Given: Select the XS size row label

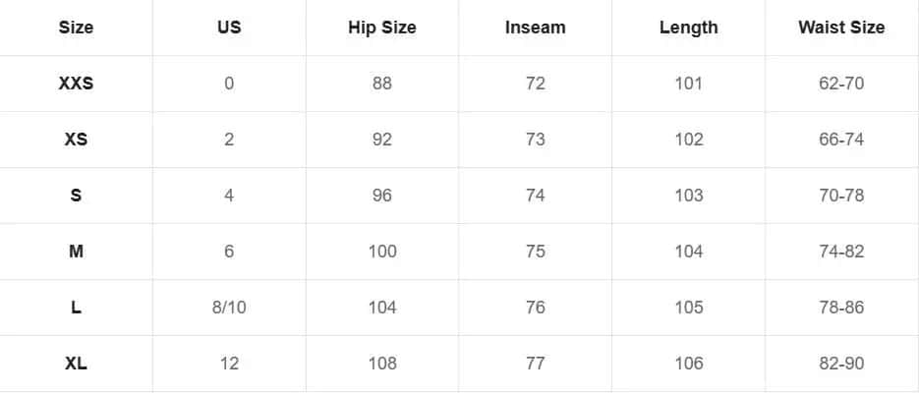Looking at the screenshot, I should click(76, 140).
